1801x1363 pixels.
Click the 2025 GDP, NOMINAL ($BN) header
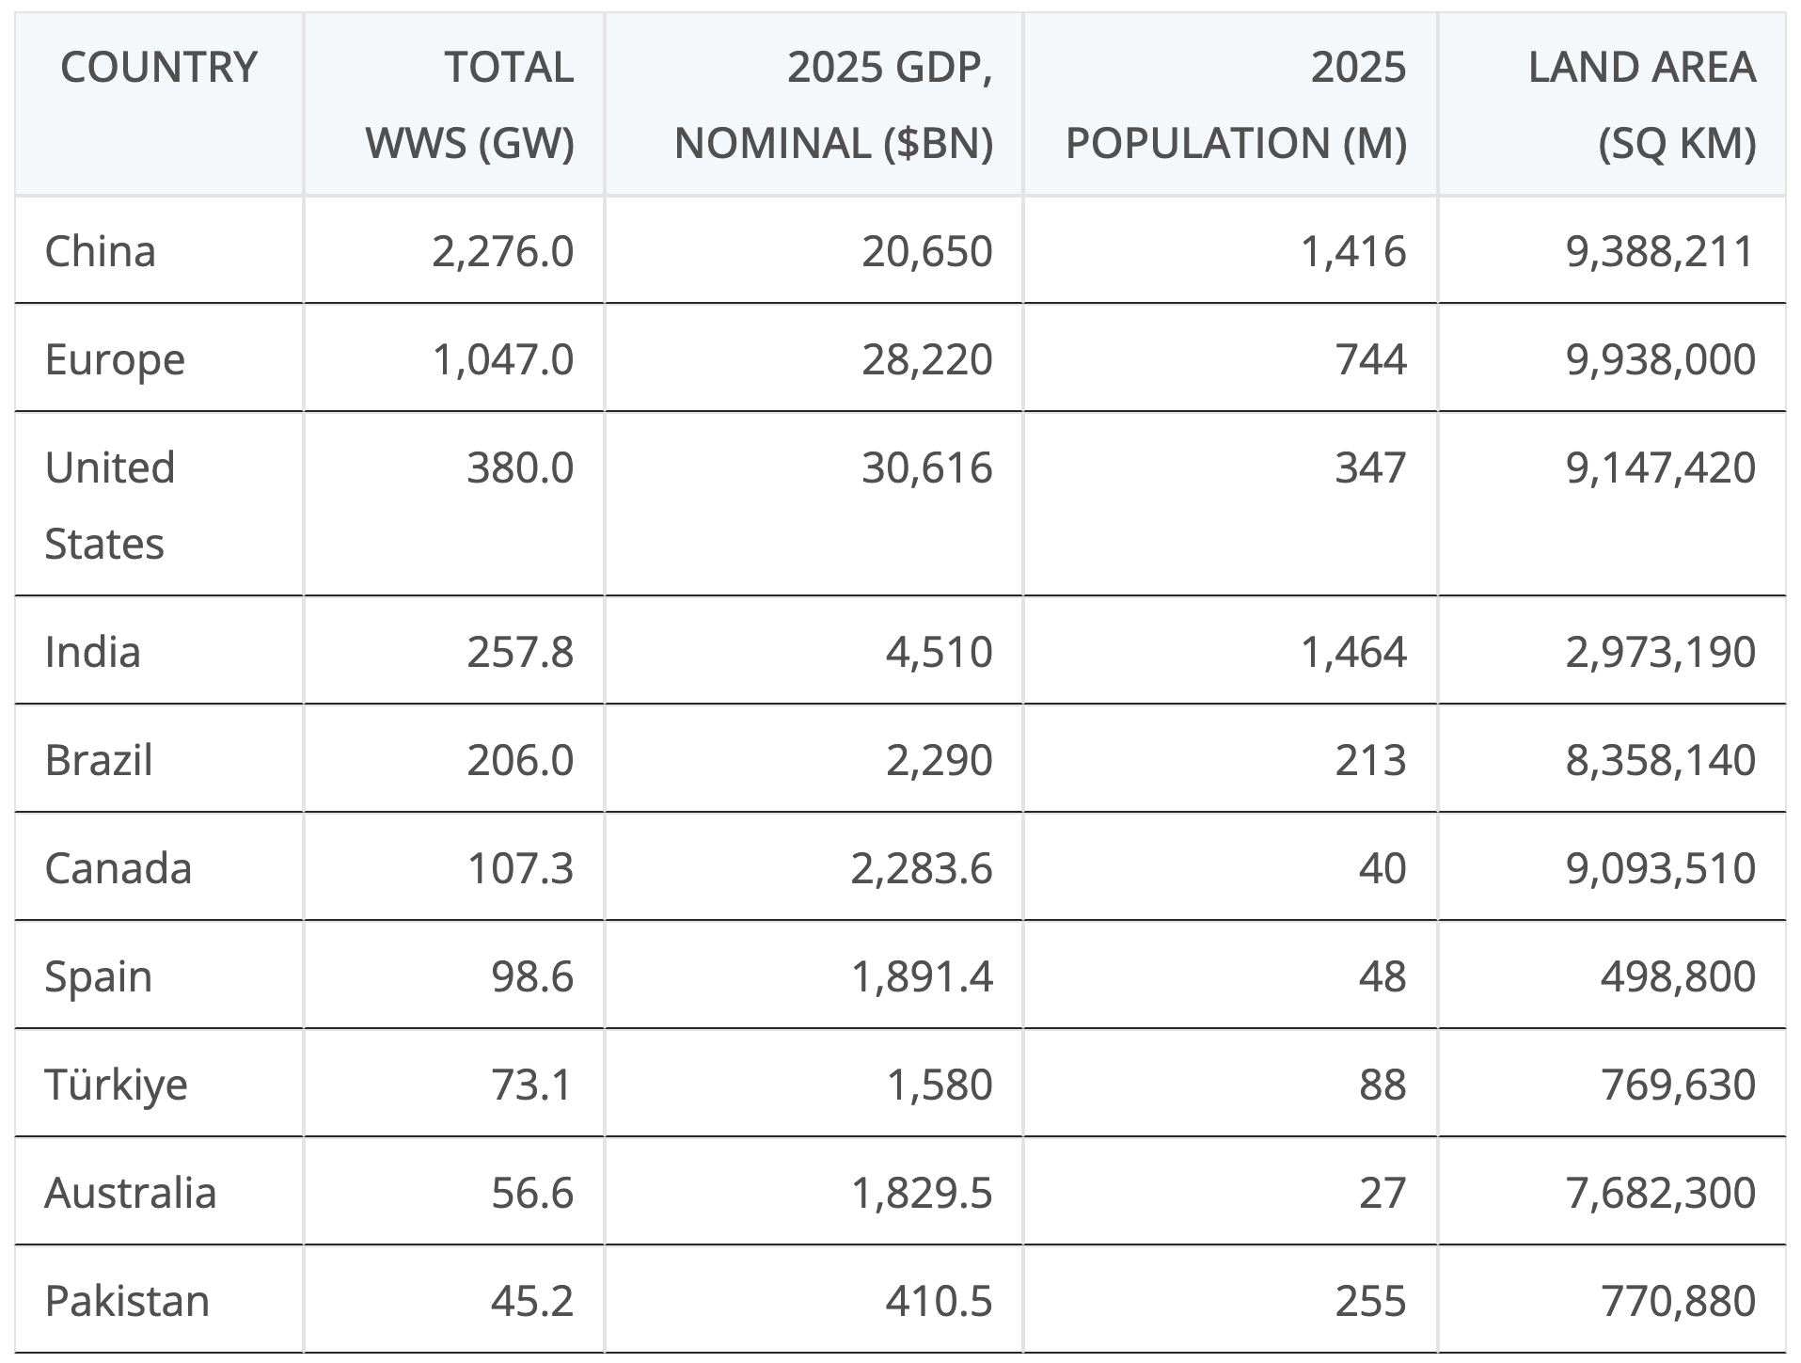tap(833, 104)
